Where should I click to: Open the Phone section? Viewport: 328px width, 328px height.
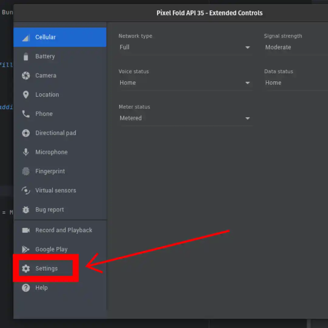(x=60, y=114)
